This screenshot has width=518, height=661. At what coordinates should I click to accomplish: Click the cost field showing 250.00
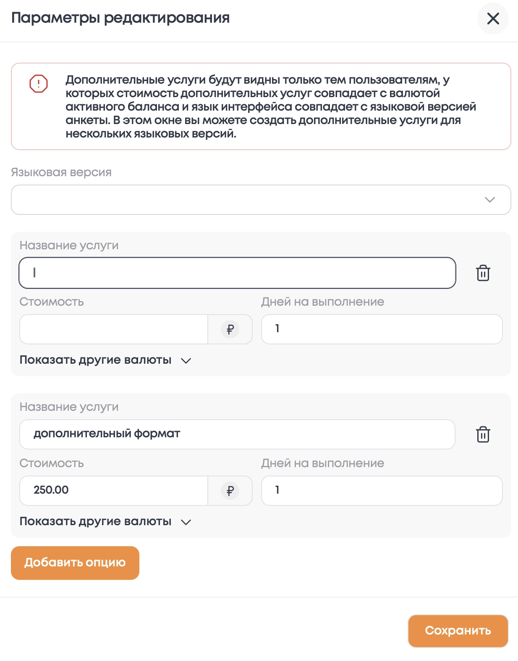click(x=114, y=491)
